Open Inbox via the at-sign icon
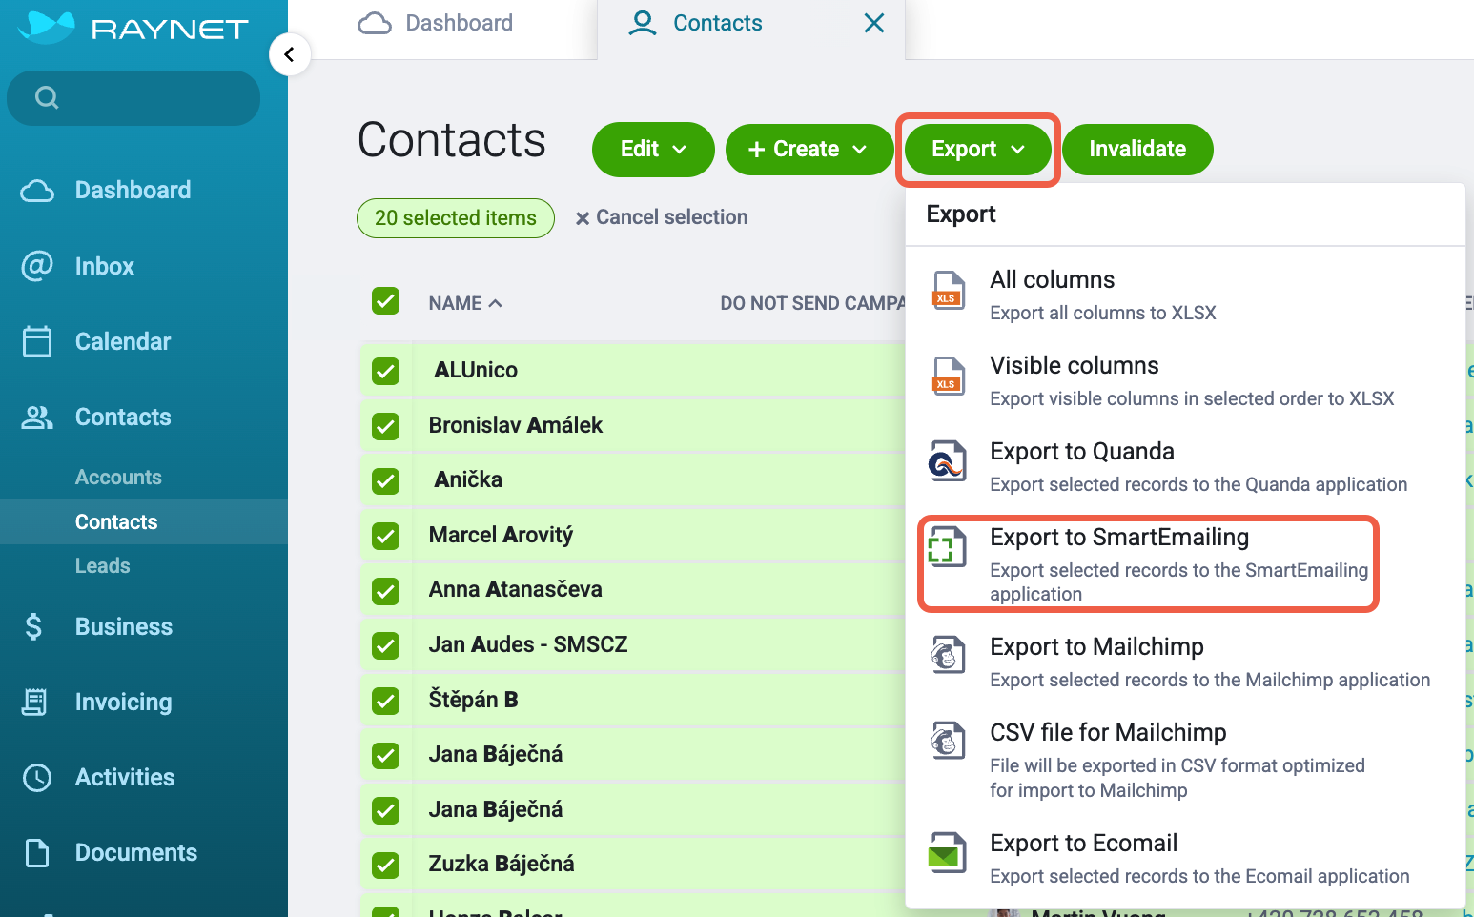Image resolution: width=1474 pixels, height=917 pixels. click(x=37, y=266)
